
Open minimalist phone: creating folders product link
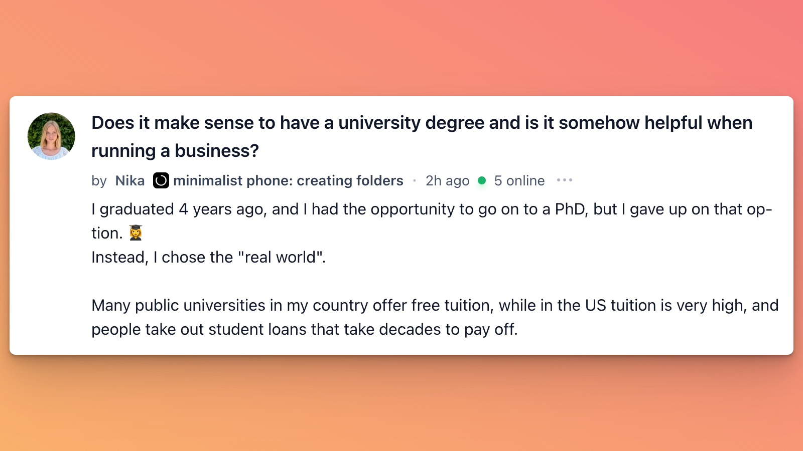[288, 180]
